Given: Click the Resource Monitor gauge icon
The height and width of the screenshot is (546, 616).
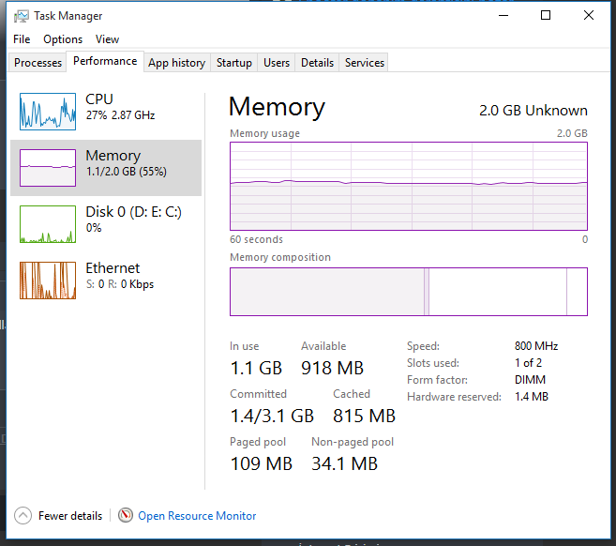Looking at the screenshot, I should point(125,516).
